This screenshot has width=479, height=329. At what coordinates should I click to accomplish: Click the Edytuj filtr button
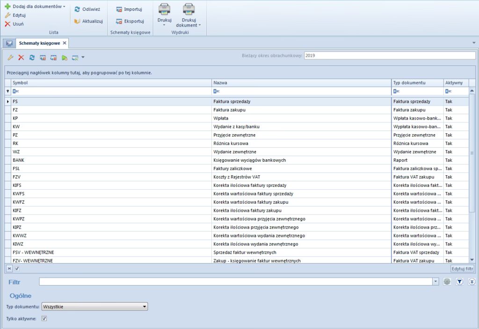point(463,269)
